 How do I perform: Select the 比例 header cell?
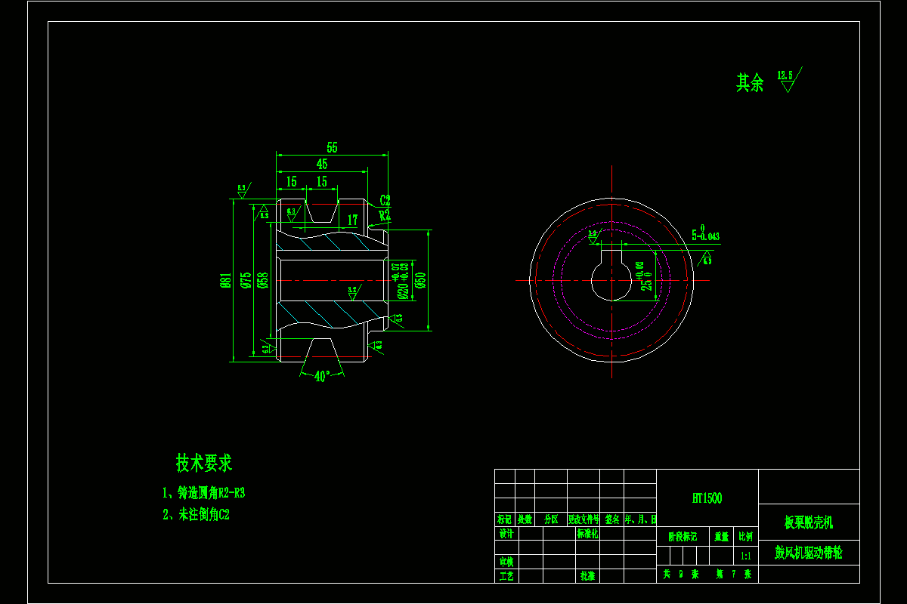click(x=746, y=537)
